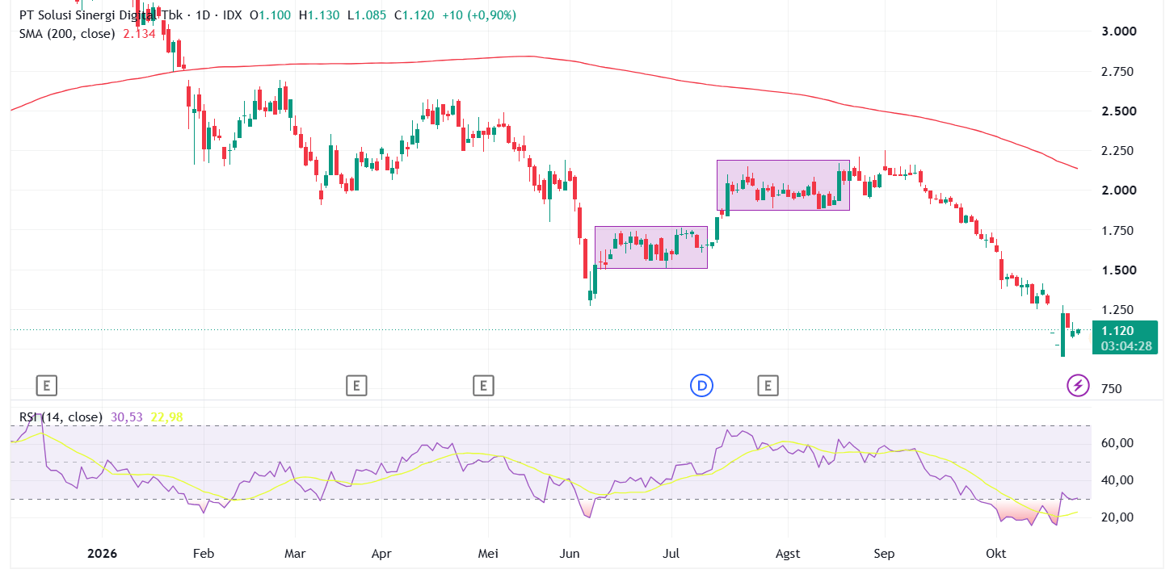Click the Okt label on the time axis
The image size is (1174, 582).
tap(995, 554)
